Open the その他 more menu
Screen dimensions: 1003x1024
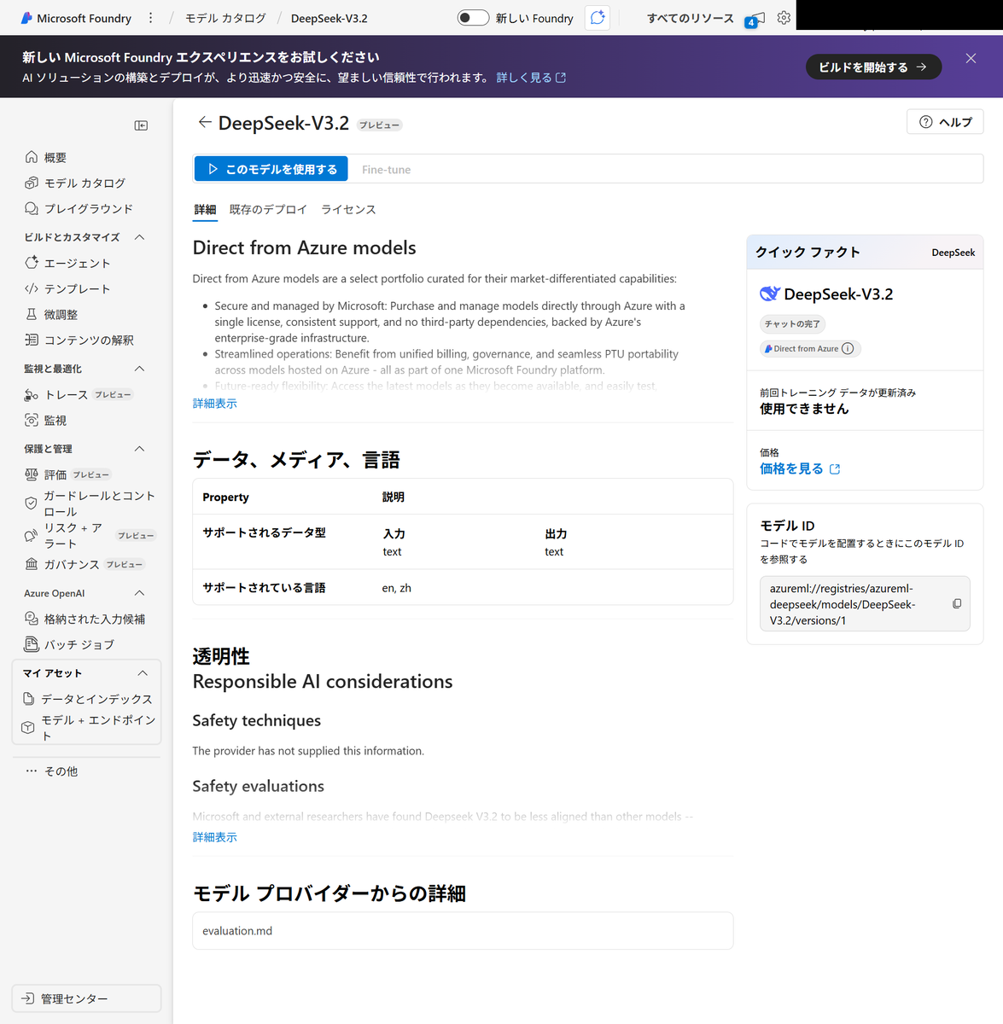pos(51,771)
